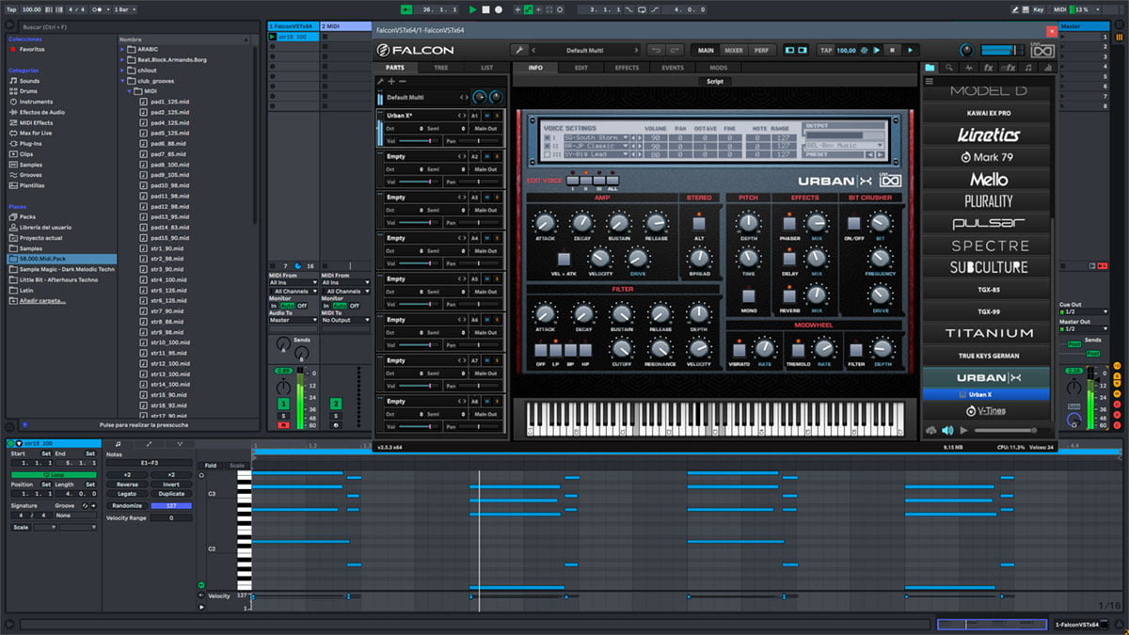Viewport: 1129px width, 635px height.
Task: Add a new part with the plus icon
Action: point(391,82)
